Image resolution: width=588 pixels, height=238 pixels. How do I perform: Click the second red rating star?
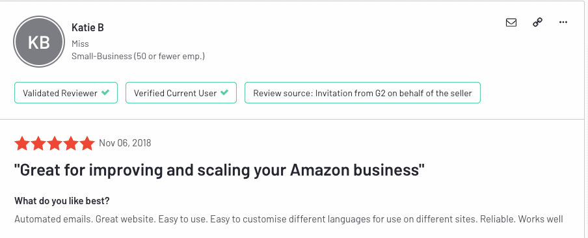pyautogui.click(x=38, y=143)
